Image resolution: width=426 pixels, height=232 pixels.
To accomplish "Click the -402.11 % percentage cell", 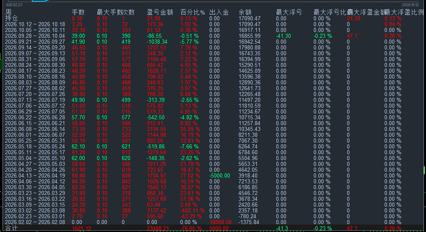I will click(x=192, y=211).
